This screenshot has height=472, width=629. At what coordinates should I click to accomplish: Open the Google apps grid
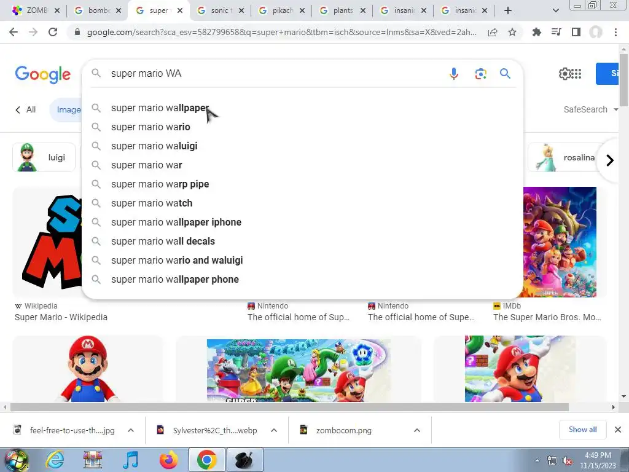577,74
